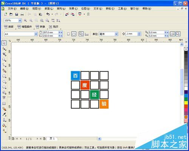Open the undo history dropdown arrow
189x151 pixels.
pos(52,14)
